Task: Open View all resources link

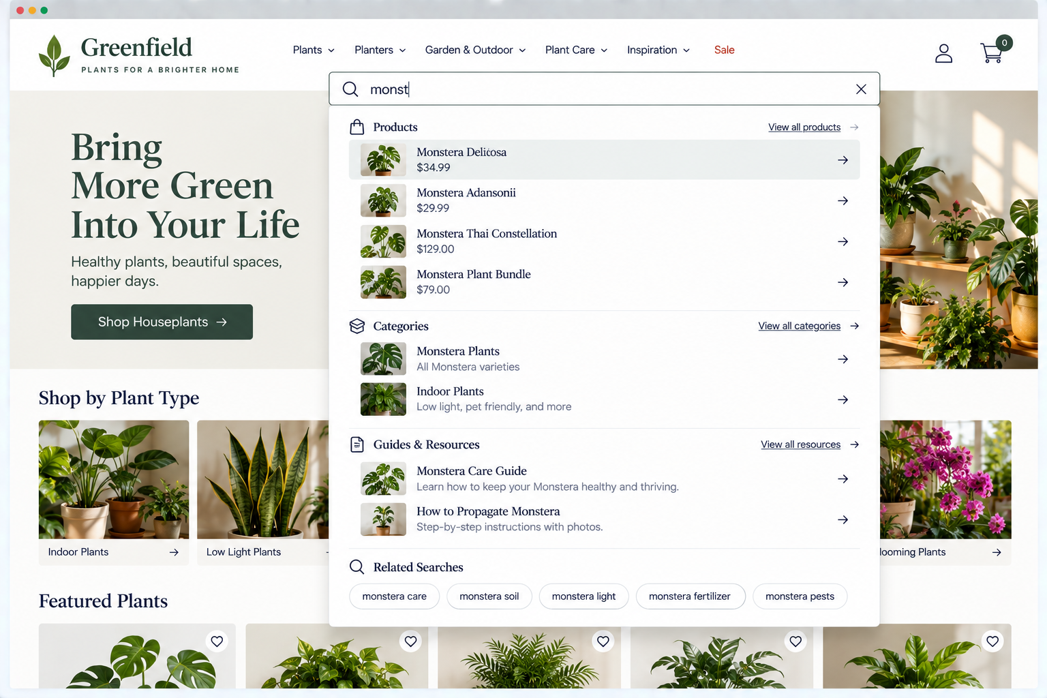Action: pyautogui.click(x=801, y=444)
